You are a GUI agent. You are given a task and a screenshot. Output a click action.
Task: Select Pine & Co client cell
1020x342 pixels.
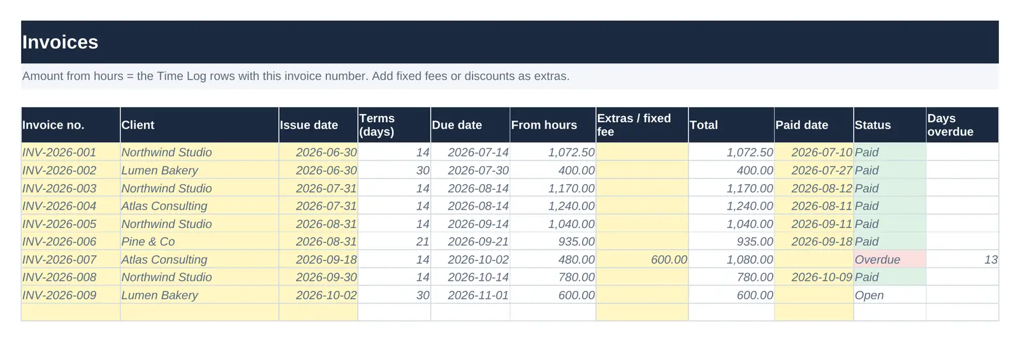pyautogui.click(x=200, y=241)
